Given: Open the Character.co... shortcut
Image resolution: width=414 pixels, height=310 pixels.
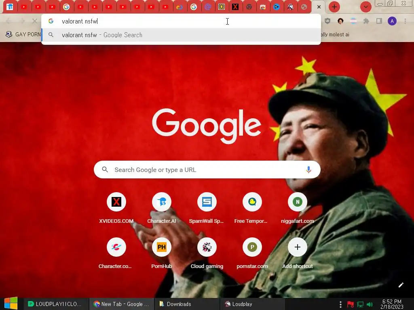Looking at the screenshot, I should click(116, 253).
